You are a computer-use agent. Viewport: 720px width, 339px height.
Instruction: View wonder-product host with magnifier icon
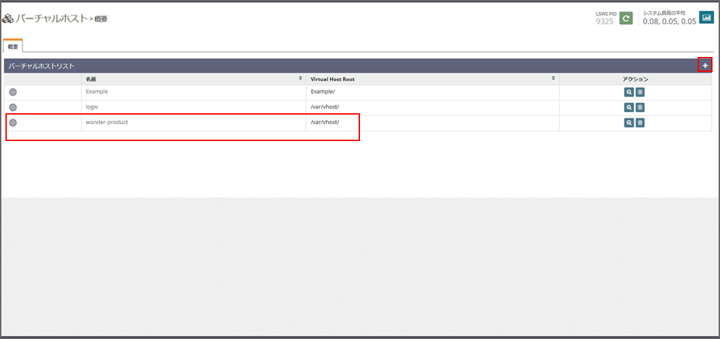[x=629, y=123]
